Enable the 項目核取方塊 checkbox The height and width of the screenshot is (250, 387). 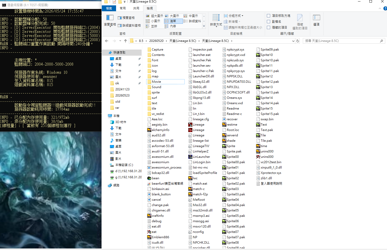tap(268, 16)
